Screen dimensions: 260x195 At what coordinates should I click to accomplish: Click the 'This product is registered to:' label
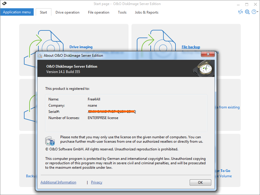67,89
